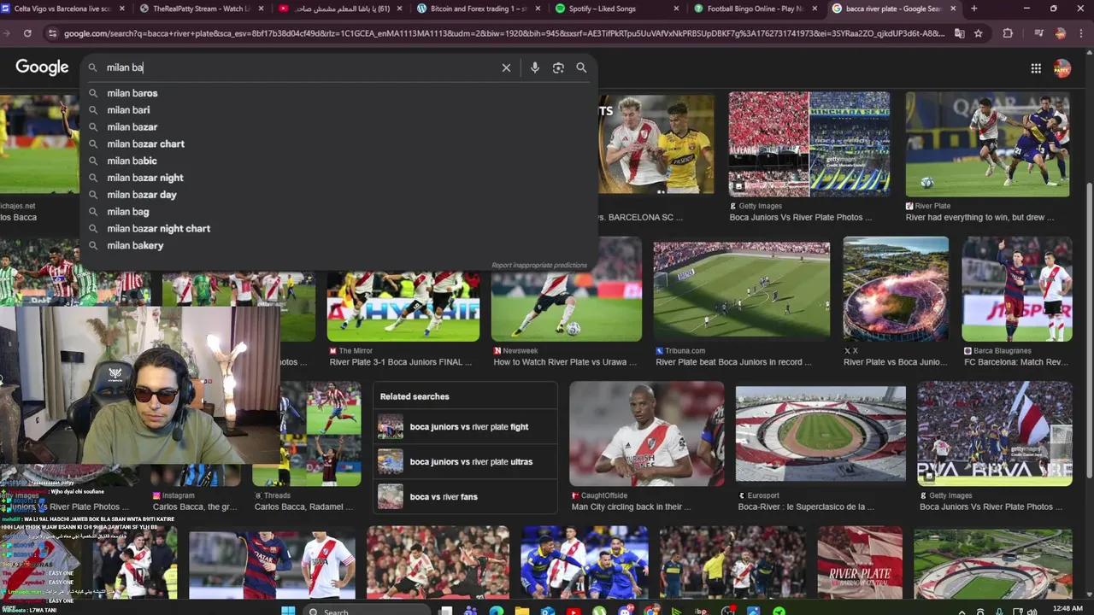Open the Google account avatar menu
Image resolution: width=1094 pixels, height=615 pixels.
coord(1062,68)
